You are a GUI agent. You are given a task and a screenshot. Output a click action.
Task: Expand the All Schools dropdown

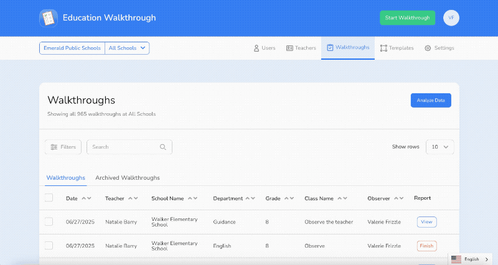127,48
